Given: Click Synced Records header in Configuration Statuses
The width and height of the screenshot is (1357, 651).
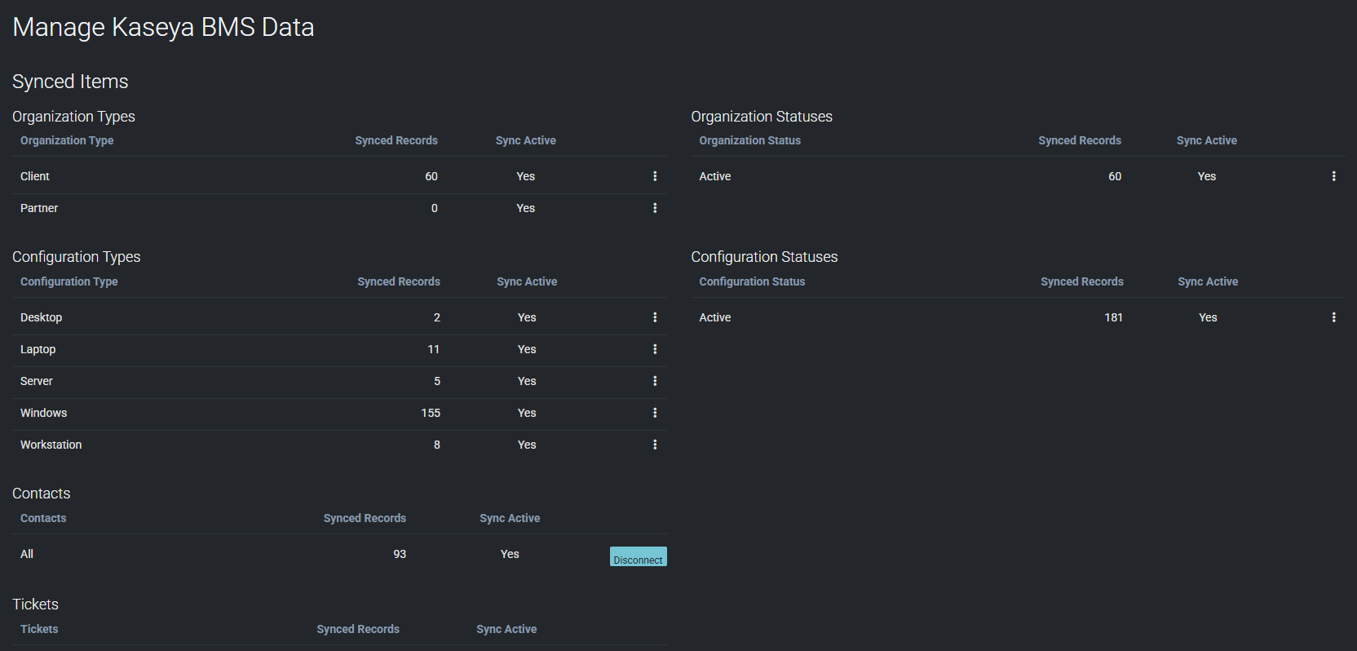Looking at the screenshot, I should point(1082,281).
